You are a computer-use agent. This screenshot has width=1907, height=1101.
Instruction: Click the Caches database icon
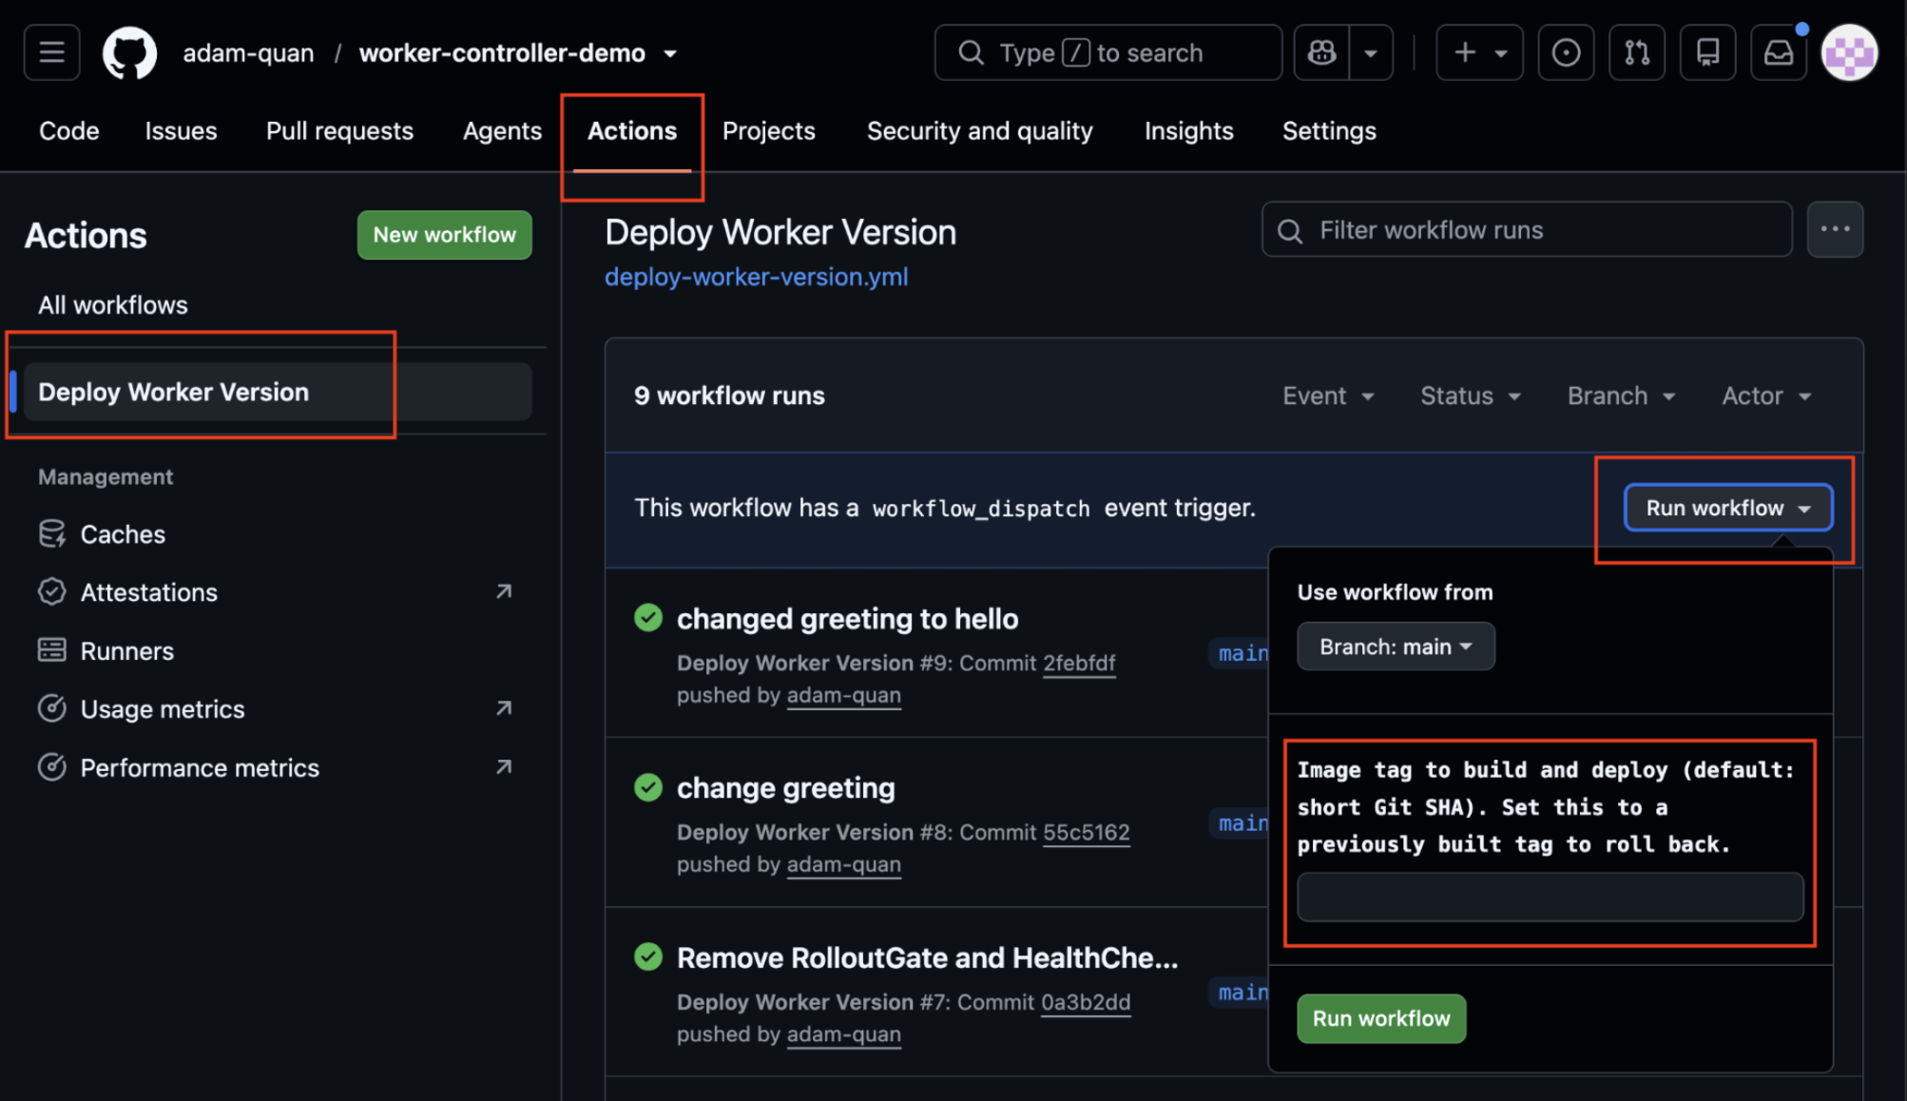click(52, 534)
